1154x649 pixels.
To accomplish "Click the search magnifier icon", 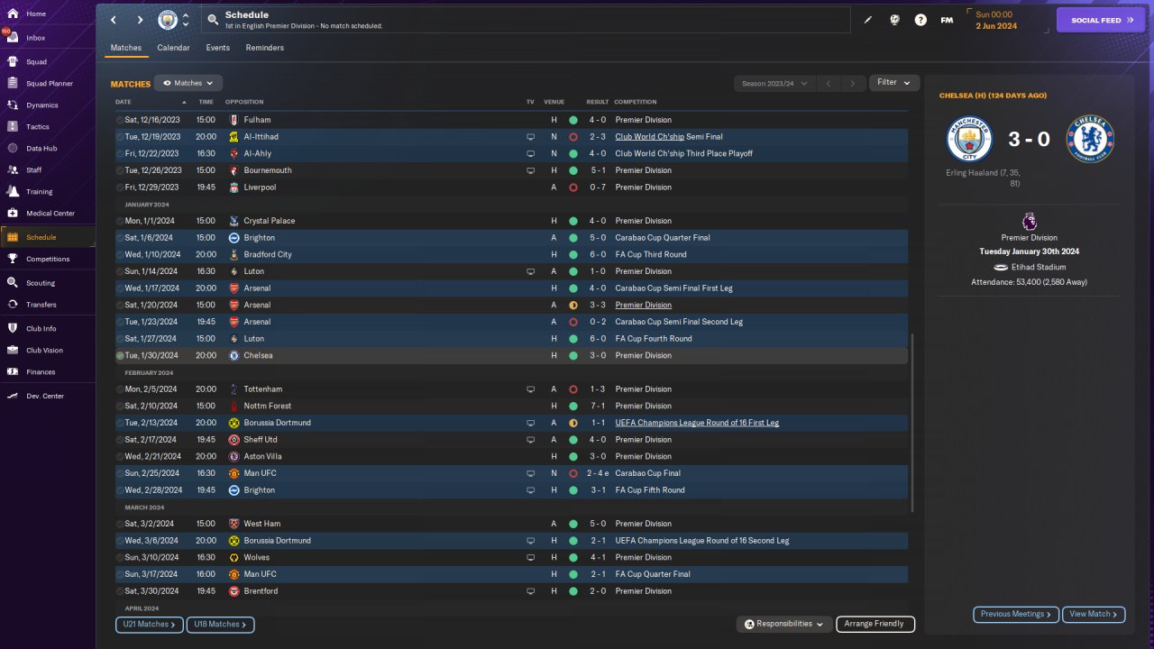I will pos(212,19).
